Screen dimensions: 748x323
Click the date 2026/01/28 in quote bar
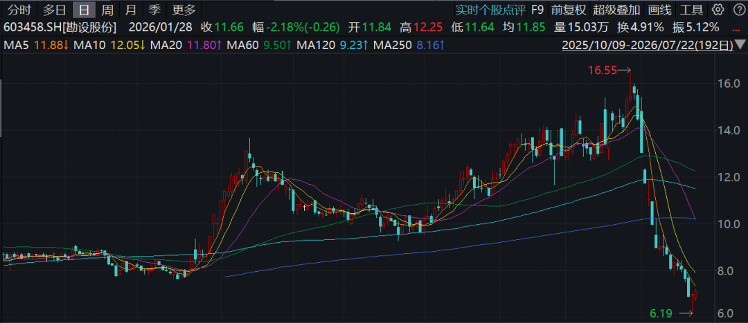coord(159,28)
